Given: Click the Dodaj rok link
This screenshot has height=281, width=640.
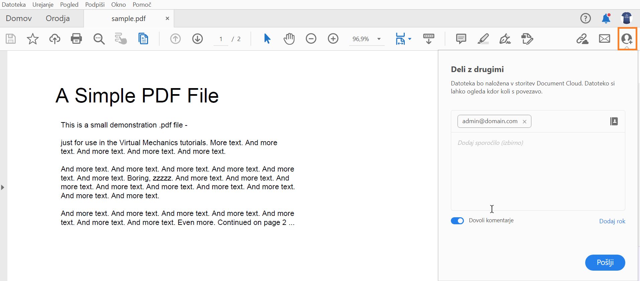Looking at the screenshot, I should (612, 221).
